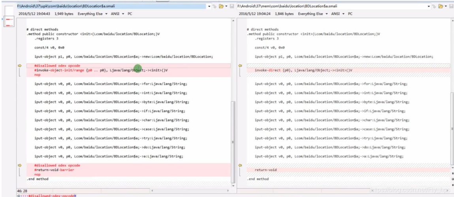Click left pane first '#disallowed odex opcode' comment

click(57, 65)
